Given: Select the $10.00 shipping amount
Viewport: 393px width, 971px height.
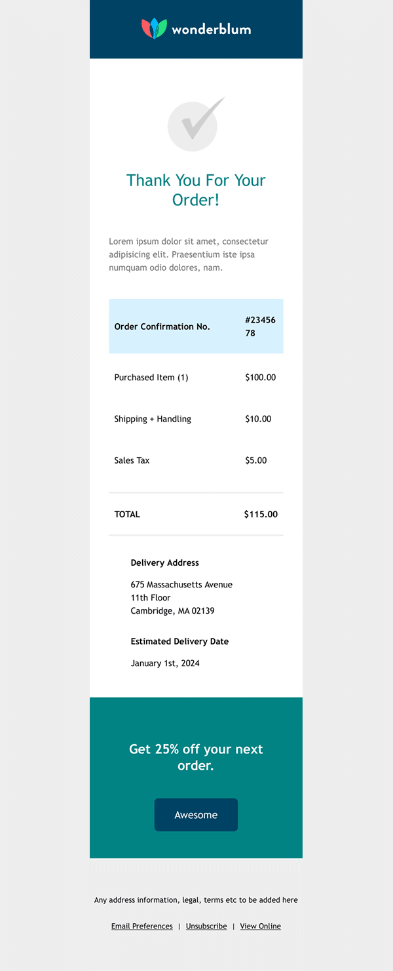Looking at the screenshot, I should 258,419.
